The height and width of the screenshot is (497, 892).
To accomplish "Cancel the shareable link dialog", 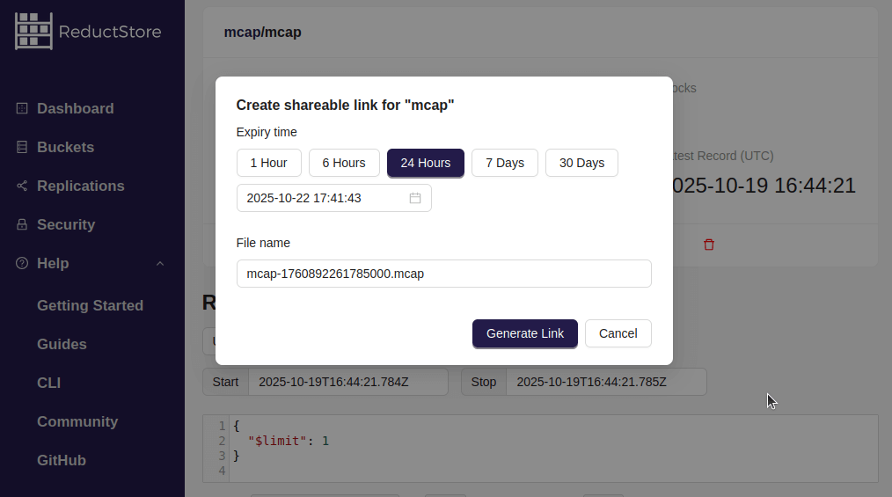I will click(x=618, y=333).
